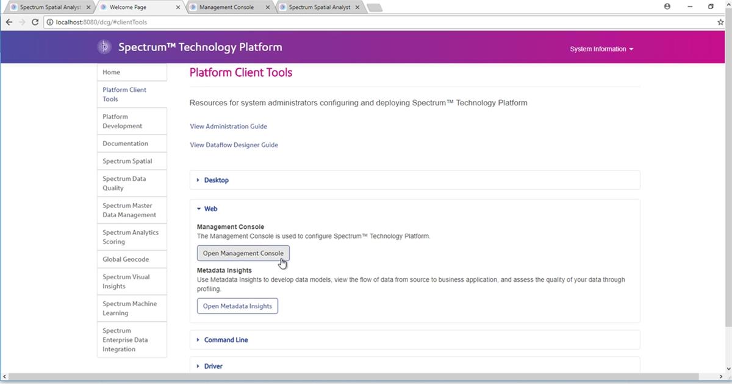Screen dimensions: 732x384
Task: Bookmark page using the star icon
Action: pyautogui.click(x=720, y=22)
